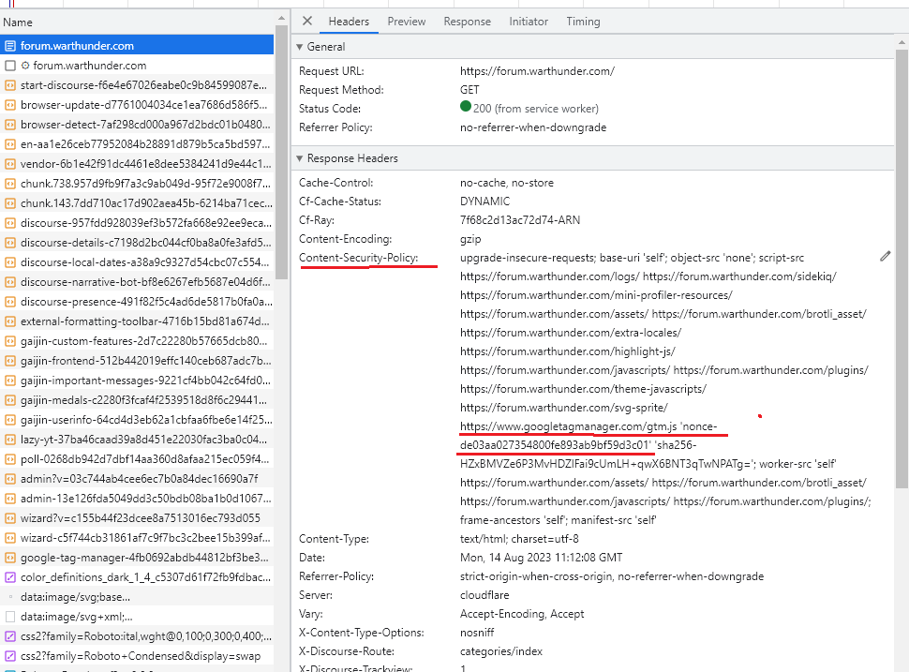Click script icon beside gaijin-important-messages file
Screen dimensions: 909x672
pyautogui.click(x=10, y=381)
